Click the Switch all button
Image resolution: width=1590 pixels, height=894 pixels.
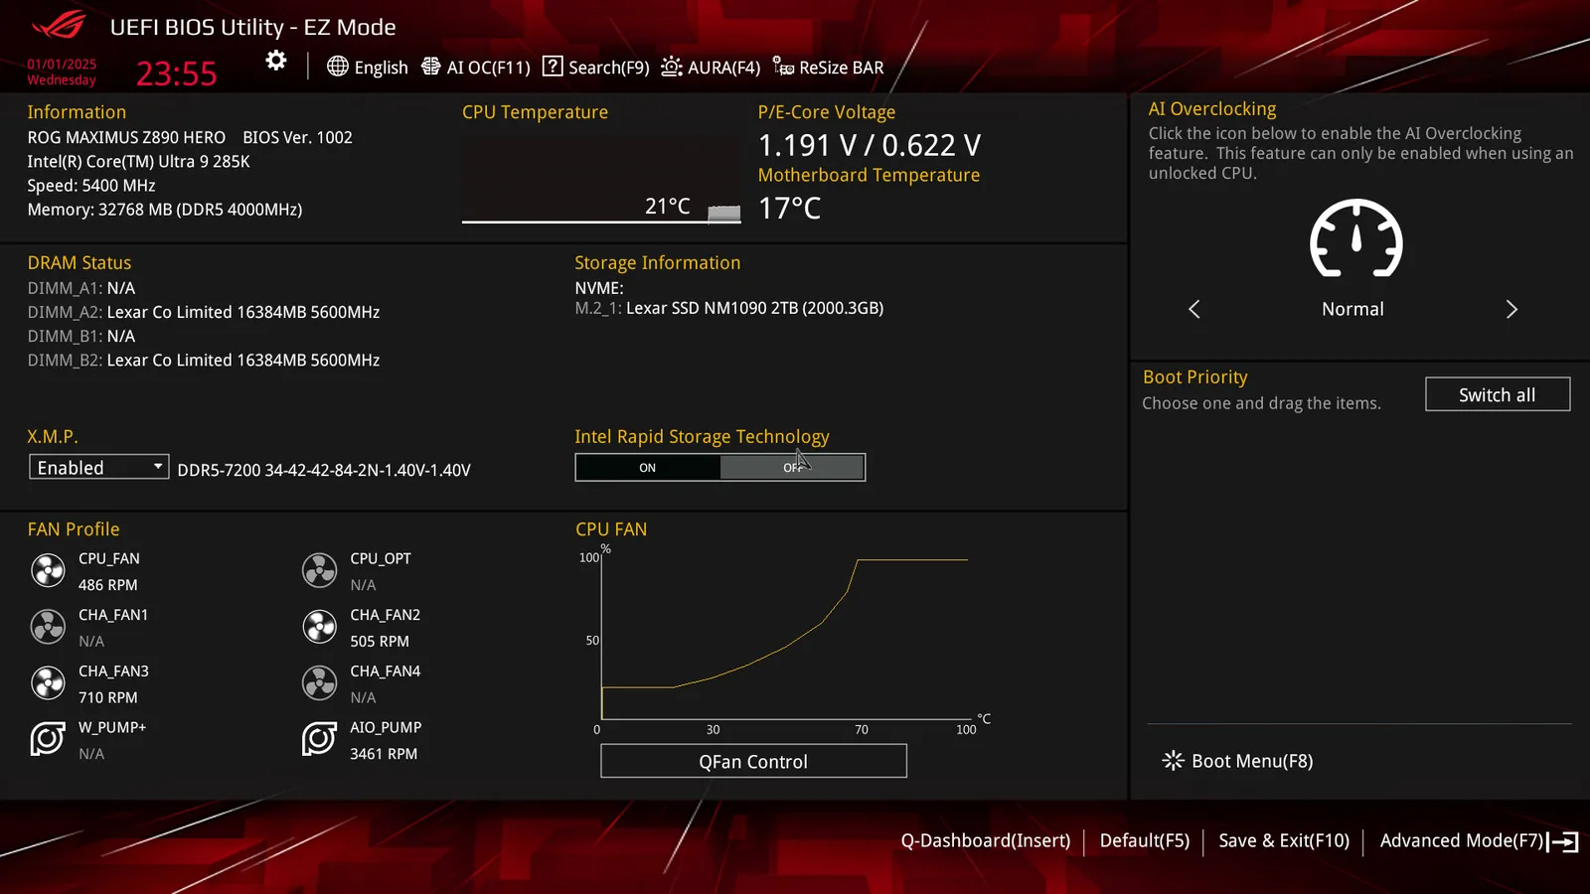1498,394
